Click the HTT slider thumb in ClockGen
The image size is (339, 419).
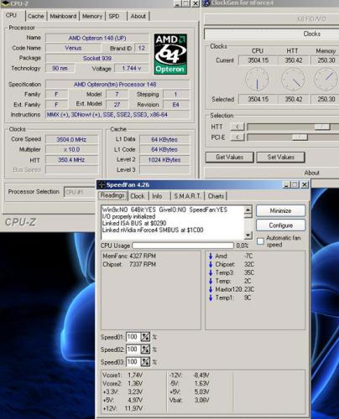pos(322,127)
